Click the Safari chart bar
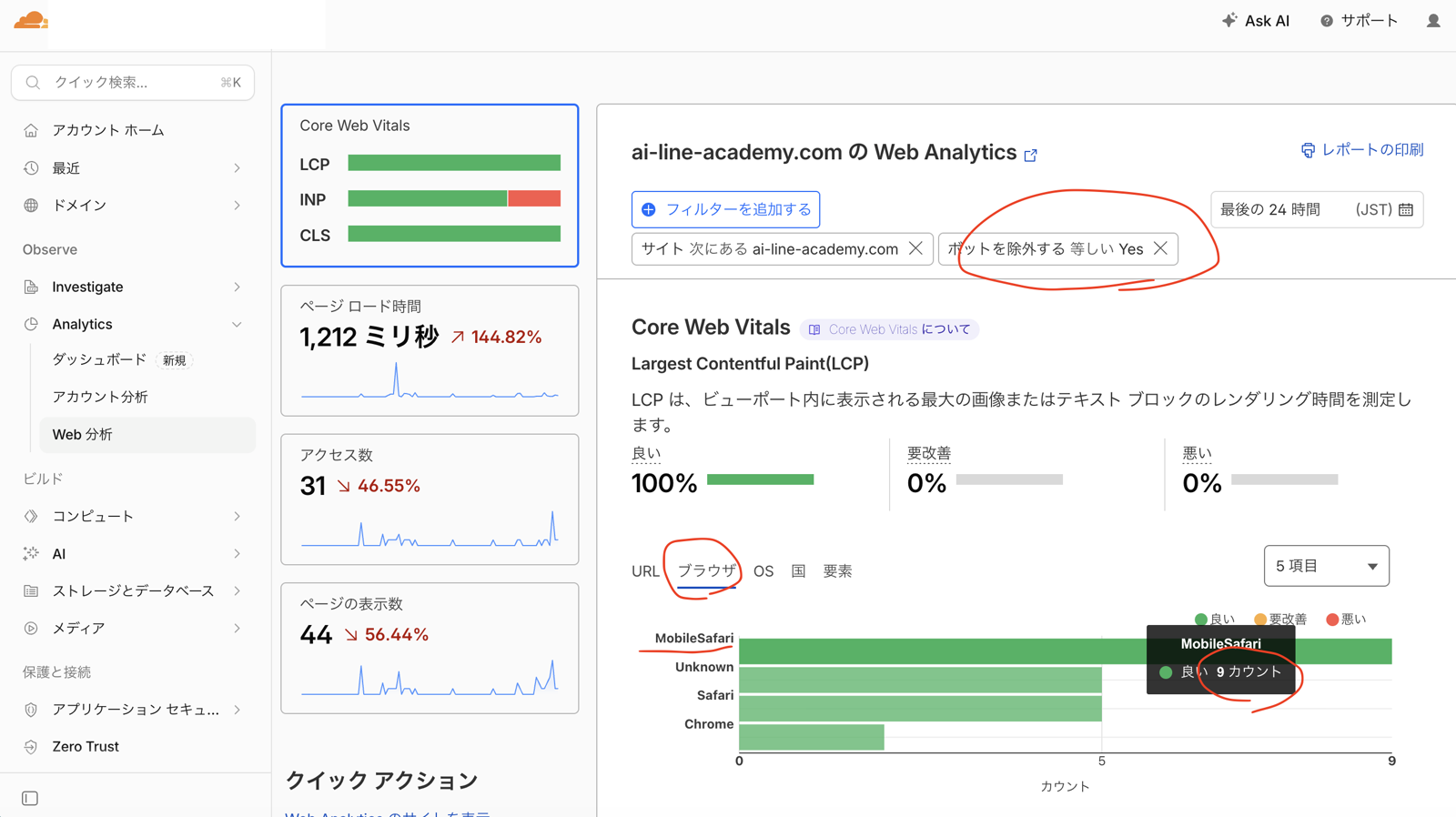1456x817 pixels. (x=920, y=709)
